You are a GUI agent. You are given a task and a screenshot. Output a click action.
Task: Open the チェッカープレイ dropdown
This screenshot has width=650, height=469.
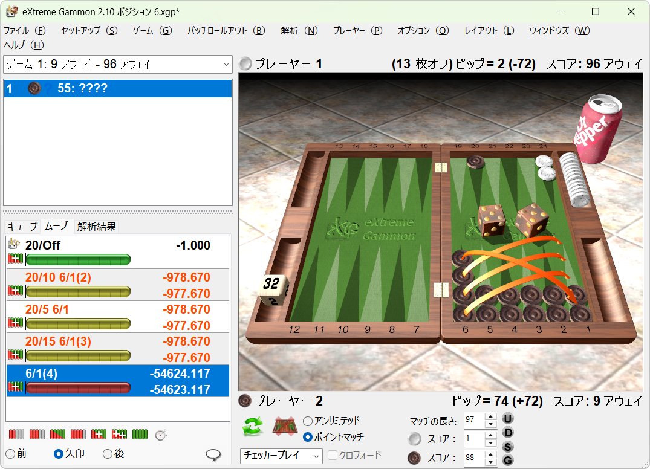tap(281, 456)
